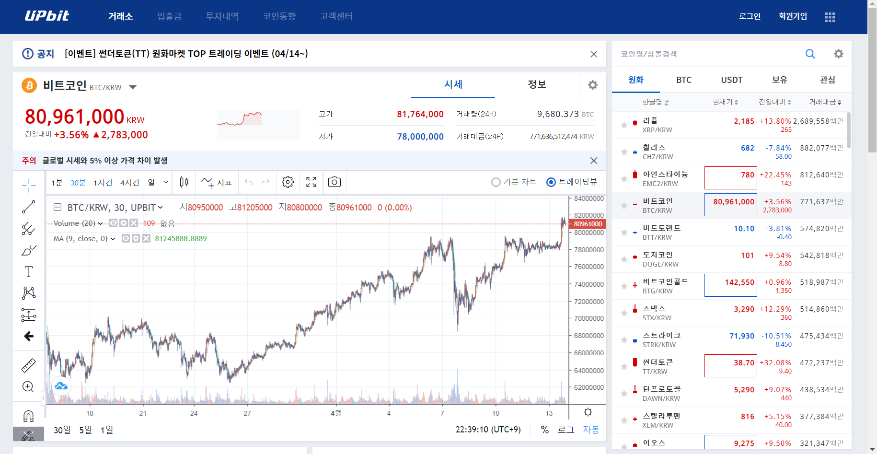Select the chart pattern tool
The width and height of the screenshot is (877, 454).
pos(29,293)
